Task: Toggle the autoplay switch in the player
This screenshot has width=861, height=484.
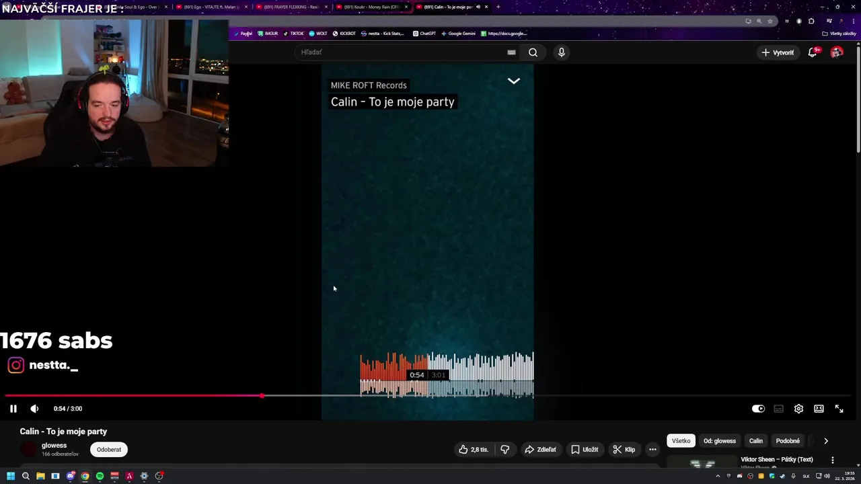Action: [x=758, y=409]
